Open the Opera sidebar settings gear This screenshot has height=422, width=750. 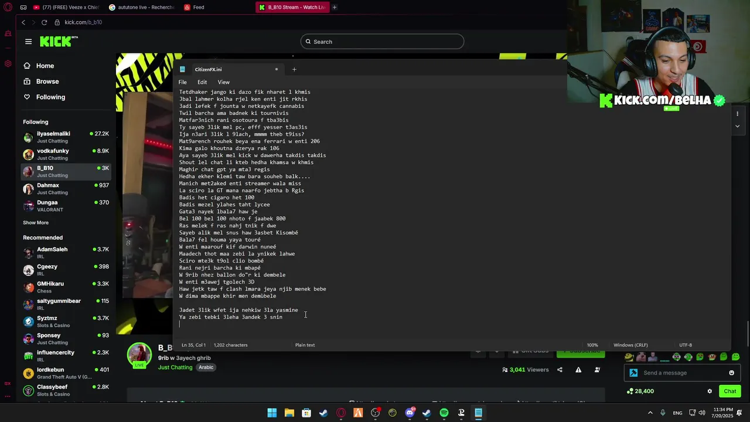pos(8,63)
